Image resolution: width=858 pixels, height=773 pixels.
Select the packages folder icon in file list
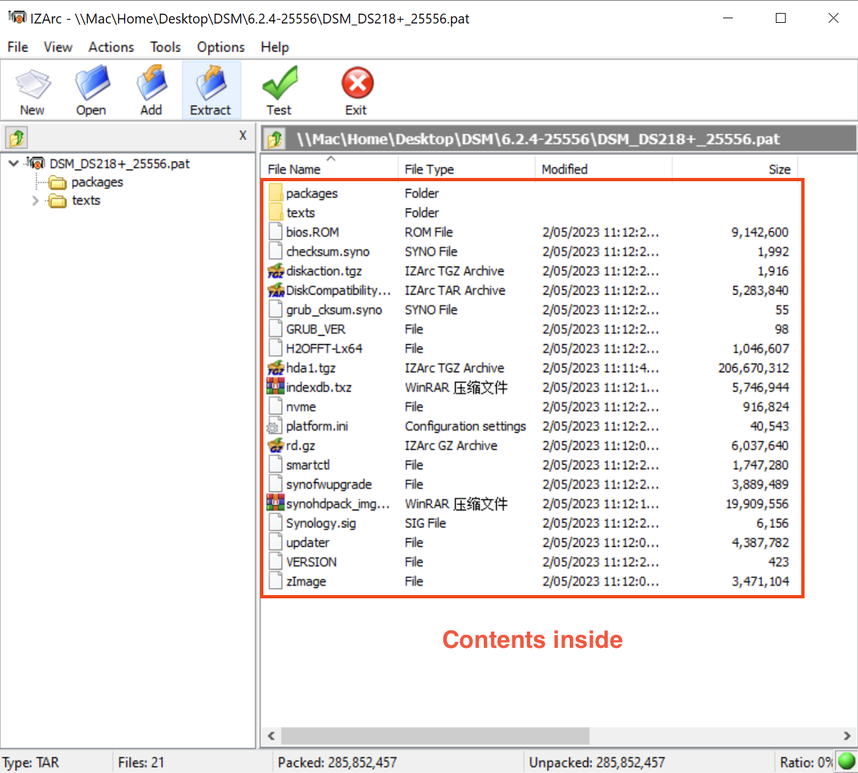[x=275, y=193]
